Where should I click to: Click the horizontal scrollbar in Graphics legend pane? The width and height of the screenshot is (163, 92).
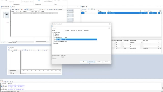12,70
